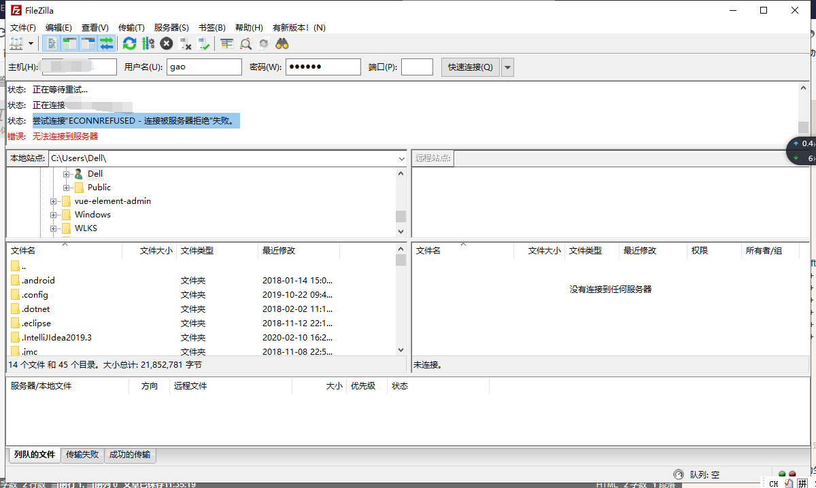The image size is (816, 488).
Task: Expand the Public tree node
Action: 66,188
